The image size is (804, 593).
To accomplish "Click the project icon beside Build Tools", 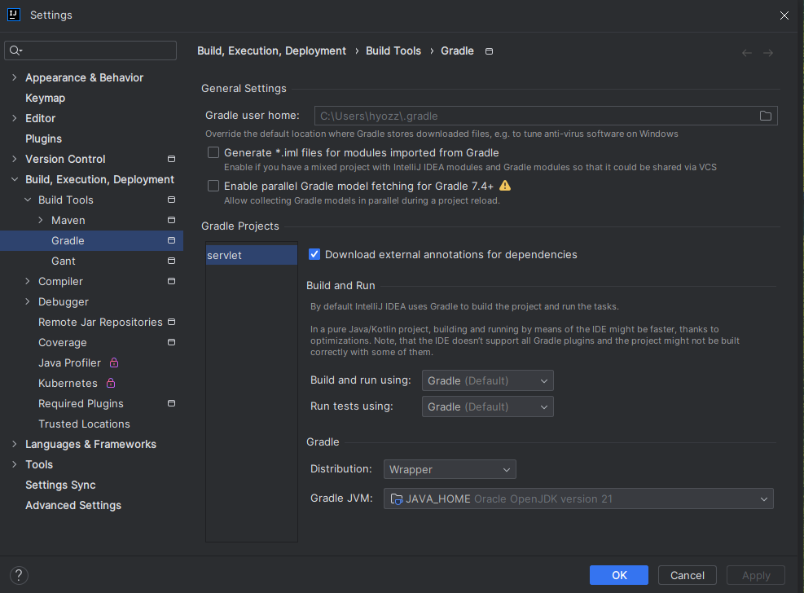I will coord(171,200).
